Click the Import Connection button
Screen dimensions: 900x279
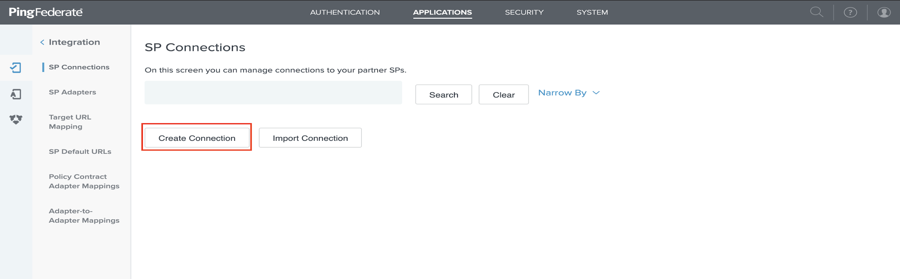click(310, 138)
